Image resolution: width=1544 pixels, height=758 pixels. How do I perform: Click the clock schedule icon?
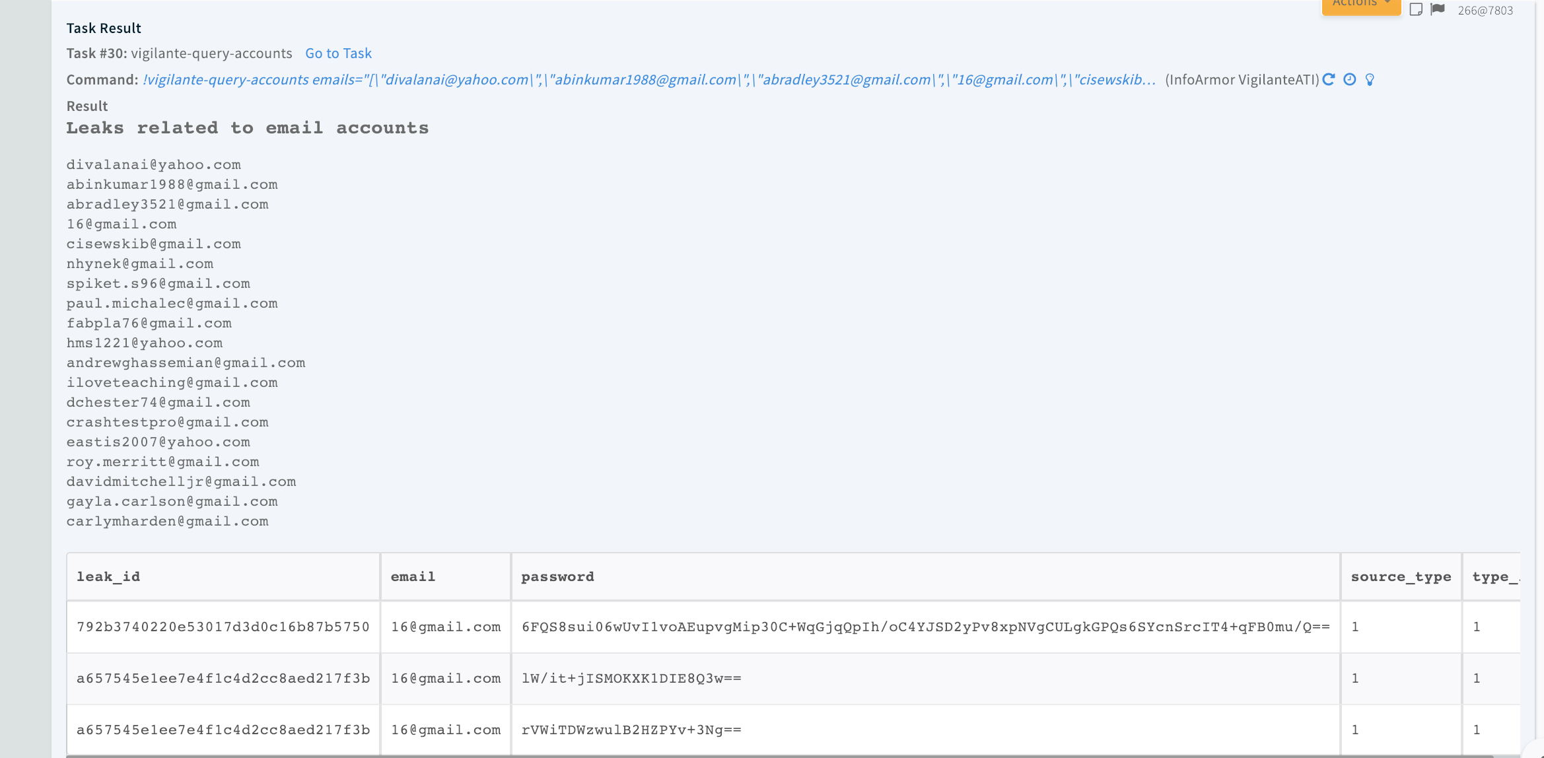1350,80
